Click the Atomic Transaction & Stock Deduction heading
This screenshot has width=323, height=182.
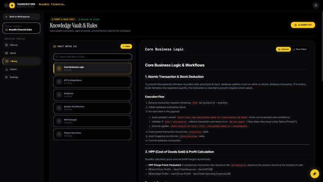(x=174, y=77)
